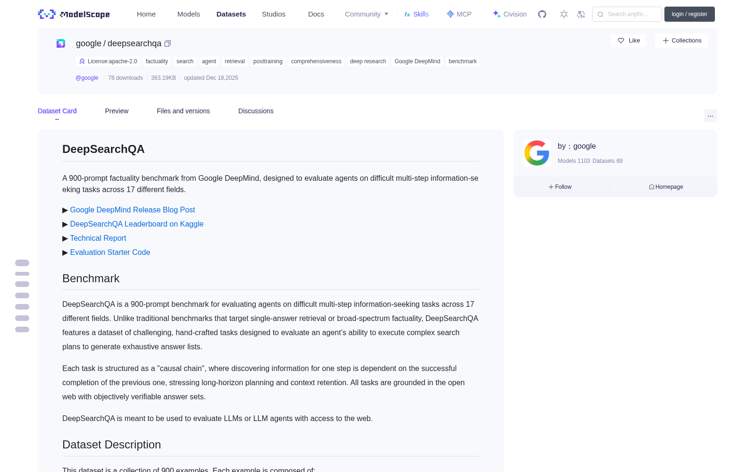The image size is (755, 472).
Task: Switch to Files and versions tab
Action: pyautogui.click(x=183, y=111)
